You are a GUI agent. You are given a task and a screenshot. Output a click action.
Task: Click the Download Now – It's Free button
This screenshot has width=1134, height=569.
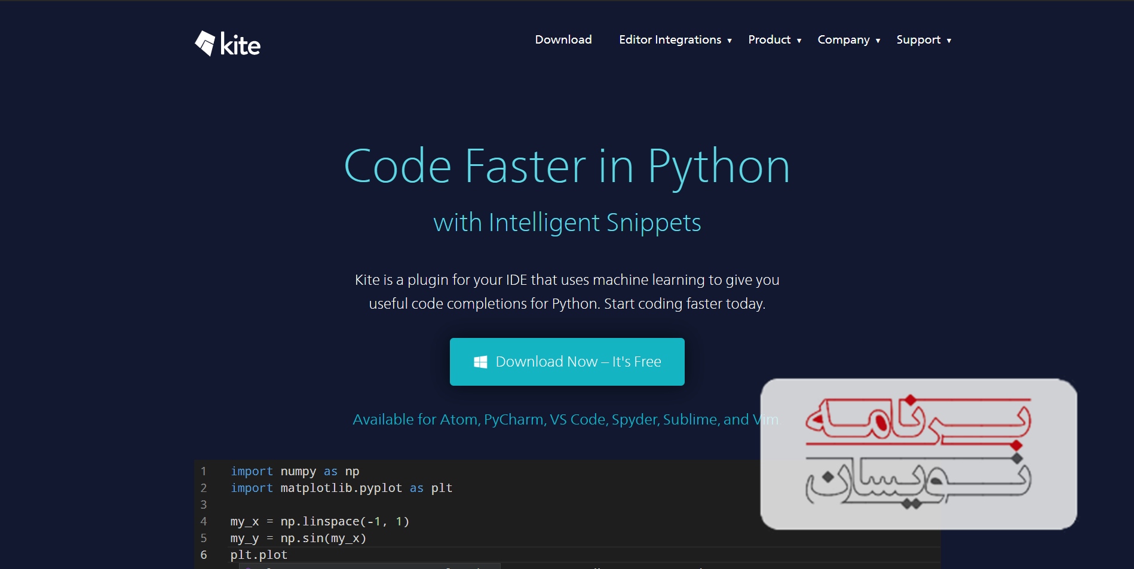coord(567,362)
